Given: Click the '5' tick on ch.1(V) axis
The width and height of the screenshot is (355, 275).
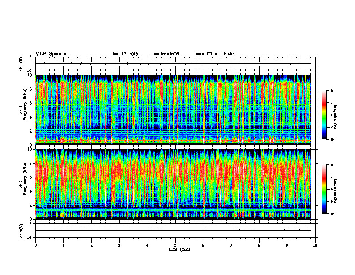Looking at the screenshot, I should 31,57.
